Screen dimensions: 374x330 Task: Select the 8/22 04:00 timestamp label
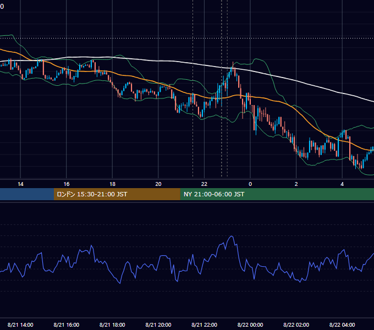pyautogui.click(x=342, y=324)
